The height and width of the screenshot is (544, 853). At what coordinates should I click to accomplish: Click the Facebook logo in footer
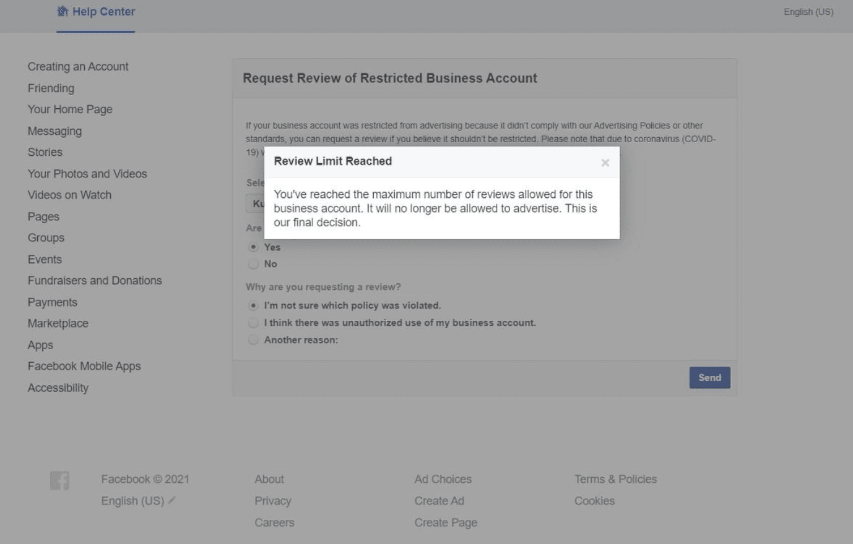(x=59, y=480)
